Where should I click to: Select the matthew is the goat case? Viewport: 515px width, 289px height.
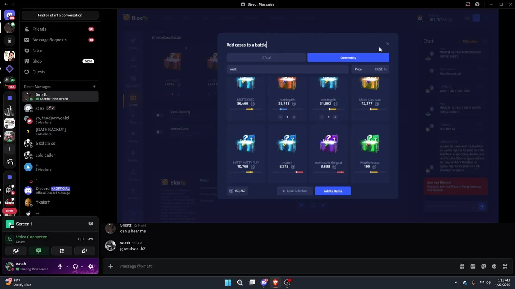pos(329,143)
